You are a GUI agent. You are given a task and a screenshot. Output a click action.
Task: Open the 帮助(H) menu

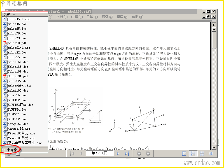click(x=137, y=17)
